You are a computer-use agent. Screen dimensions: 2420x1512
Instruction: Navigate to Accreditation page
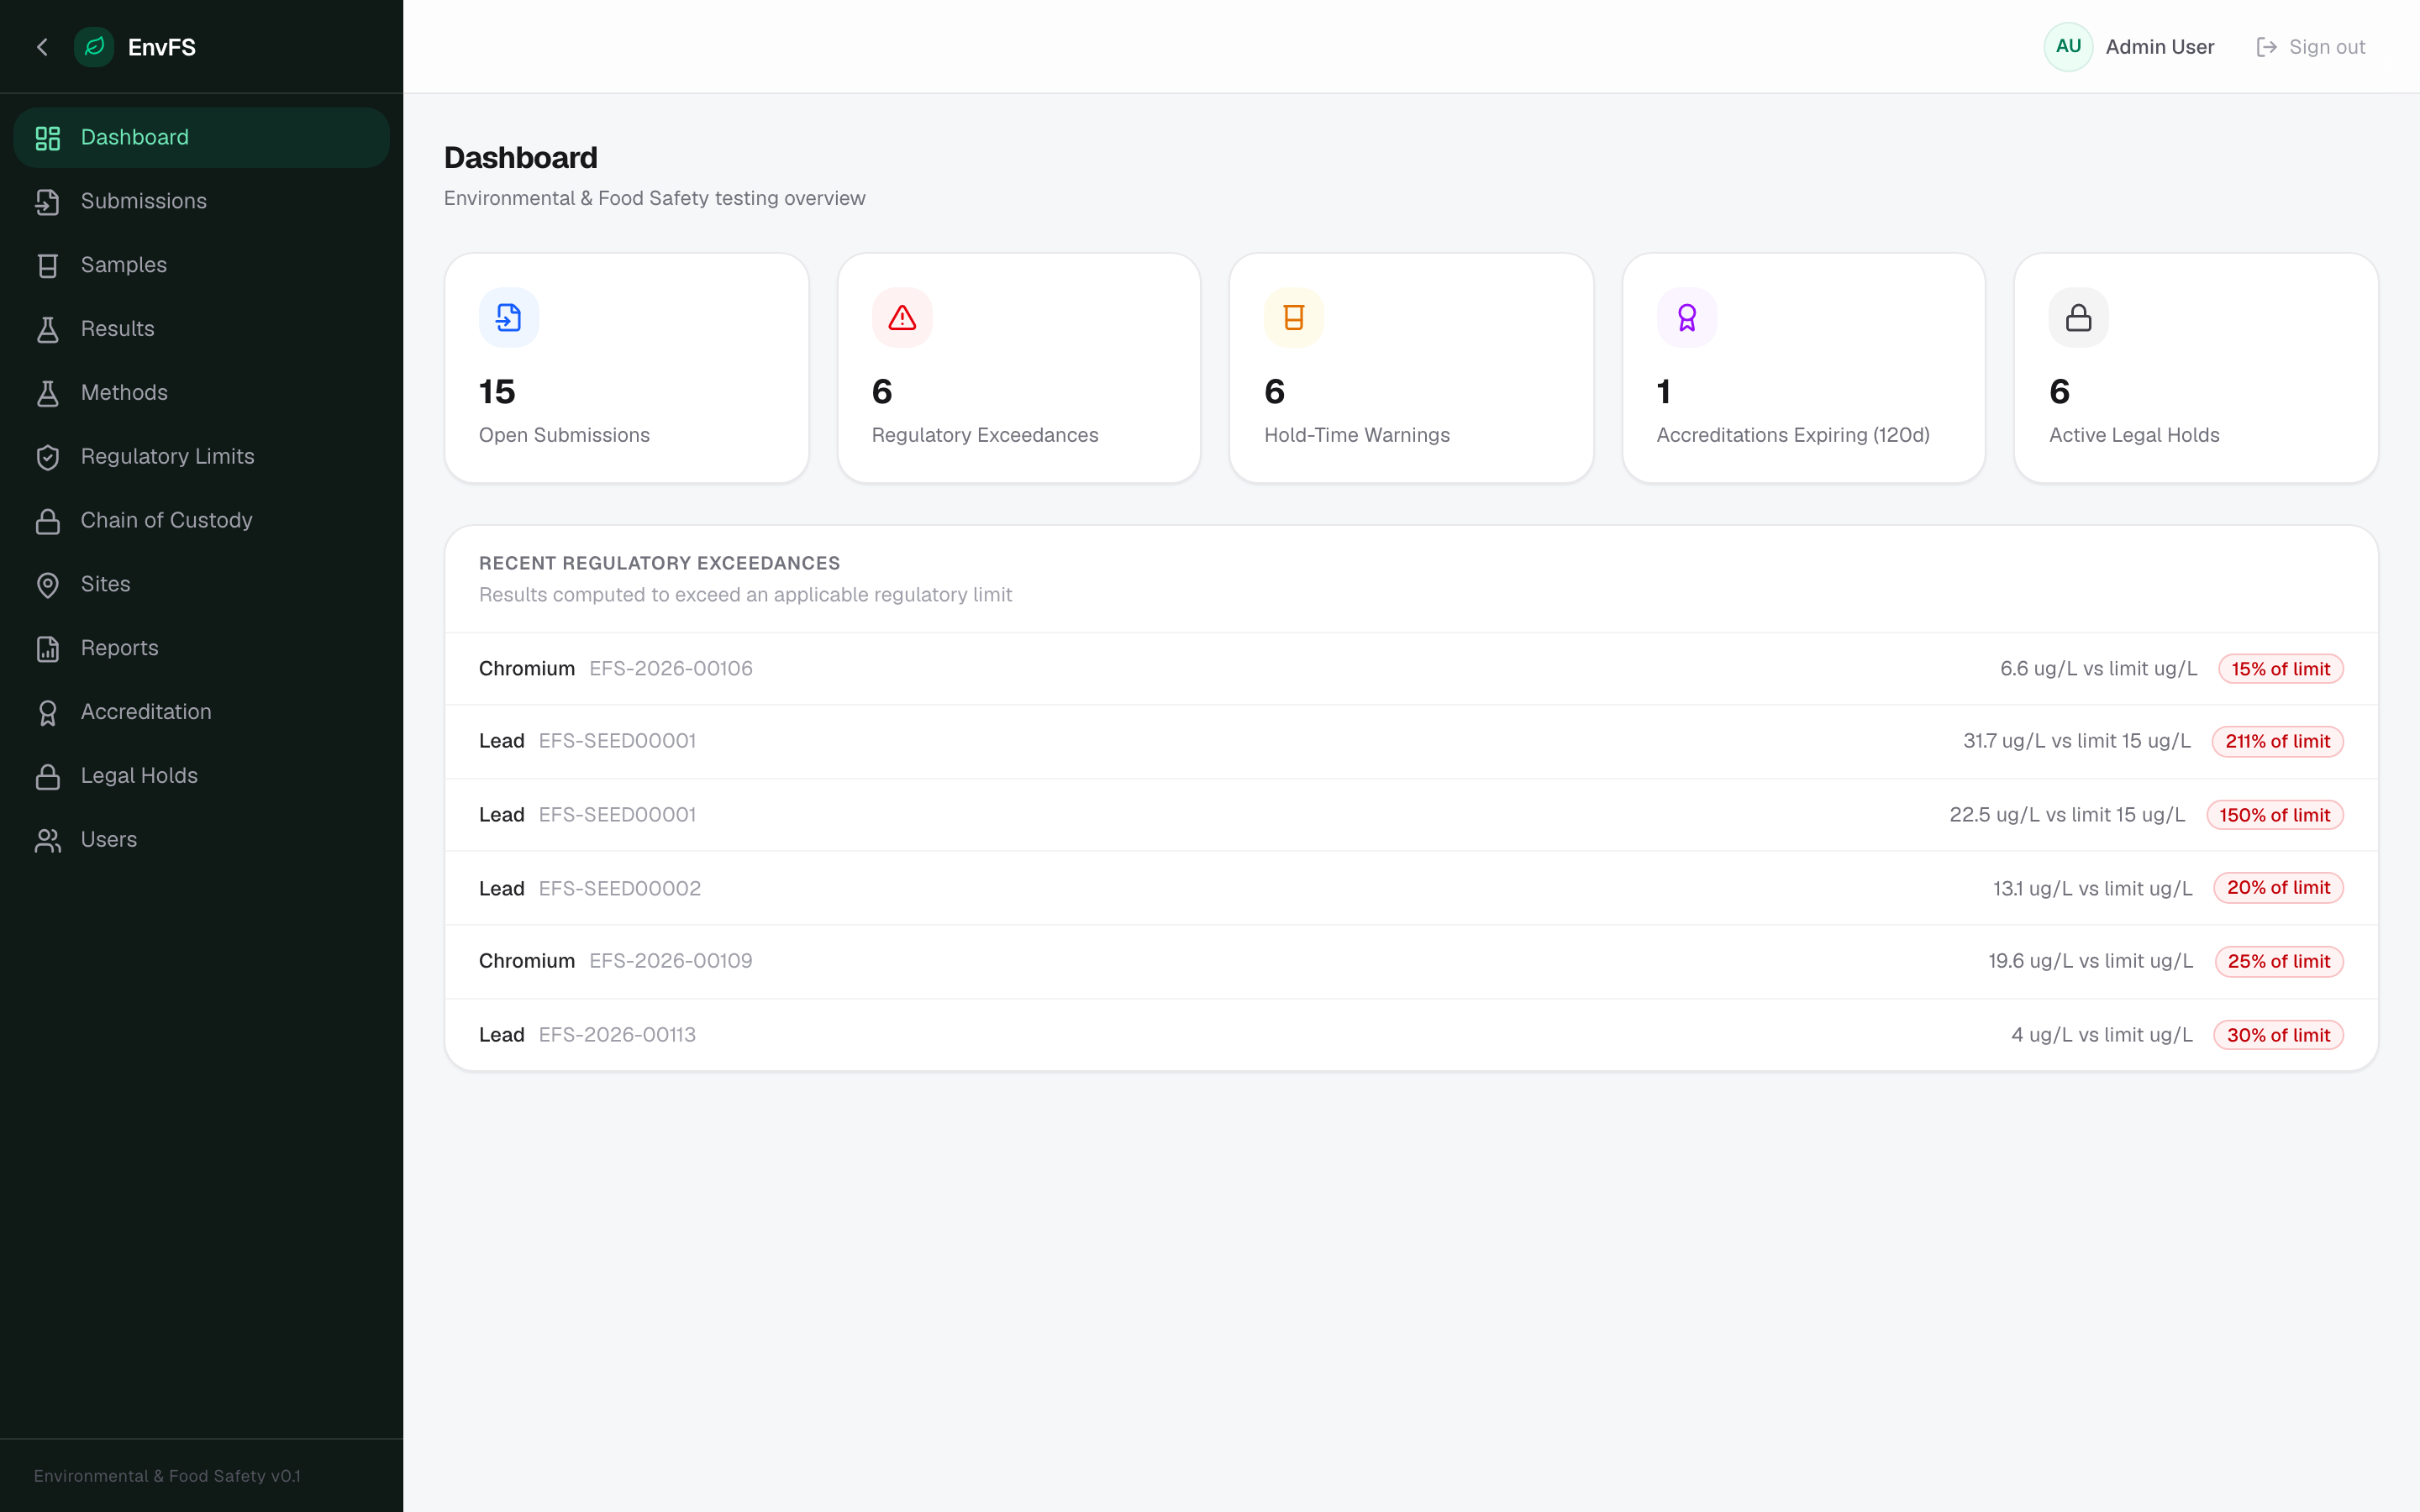click(201, 713)
